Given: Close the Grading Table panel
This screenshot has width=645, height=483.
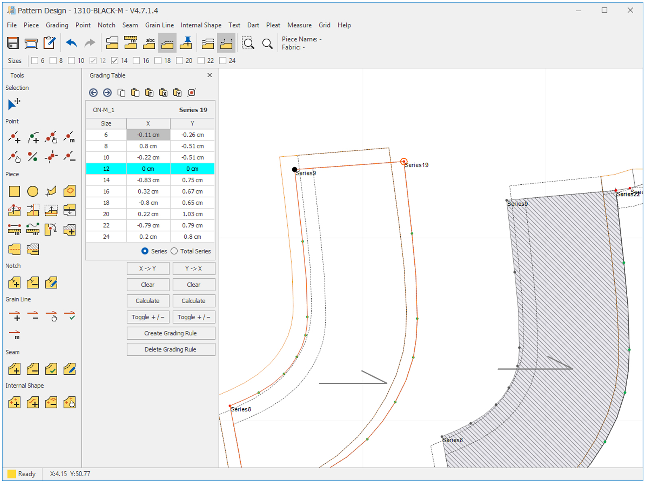Looking at the screenshot, I should pos(210,75).
